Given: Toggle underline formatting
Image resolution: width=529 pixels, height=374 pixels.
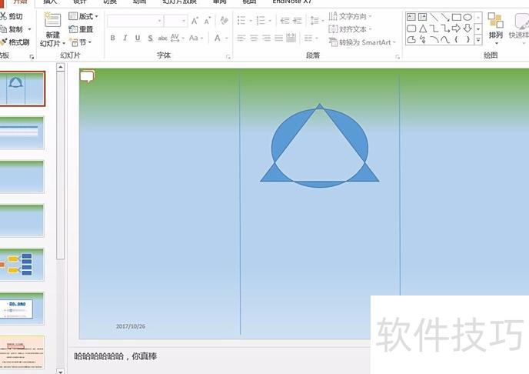Looking at the screenshot, I should click(138, 38).
